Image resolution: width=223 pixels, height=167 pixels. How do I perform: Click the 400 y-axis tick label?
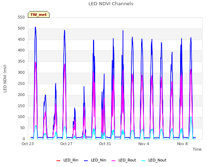click(21, 50)
